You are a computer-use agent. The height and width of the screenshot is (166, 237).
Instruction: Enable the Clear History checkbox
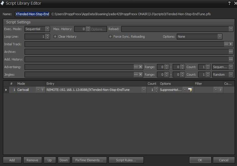pos(55,37)
